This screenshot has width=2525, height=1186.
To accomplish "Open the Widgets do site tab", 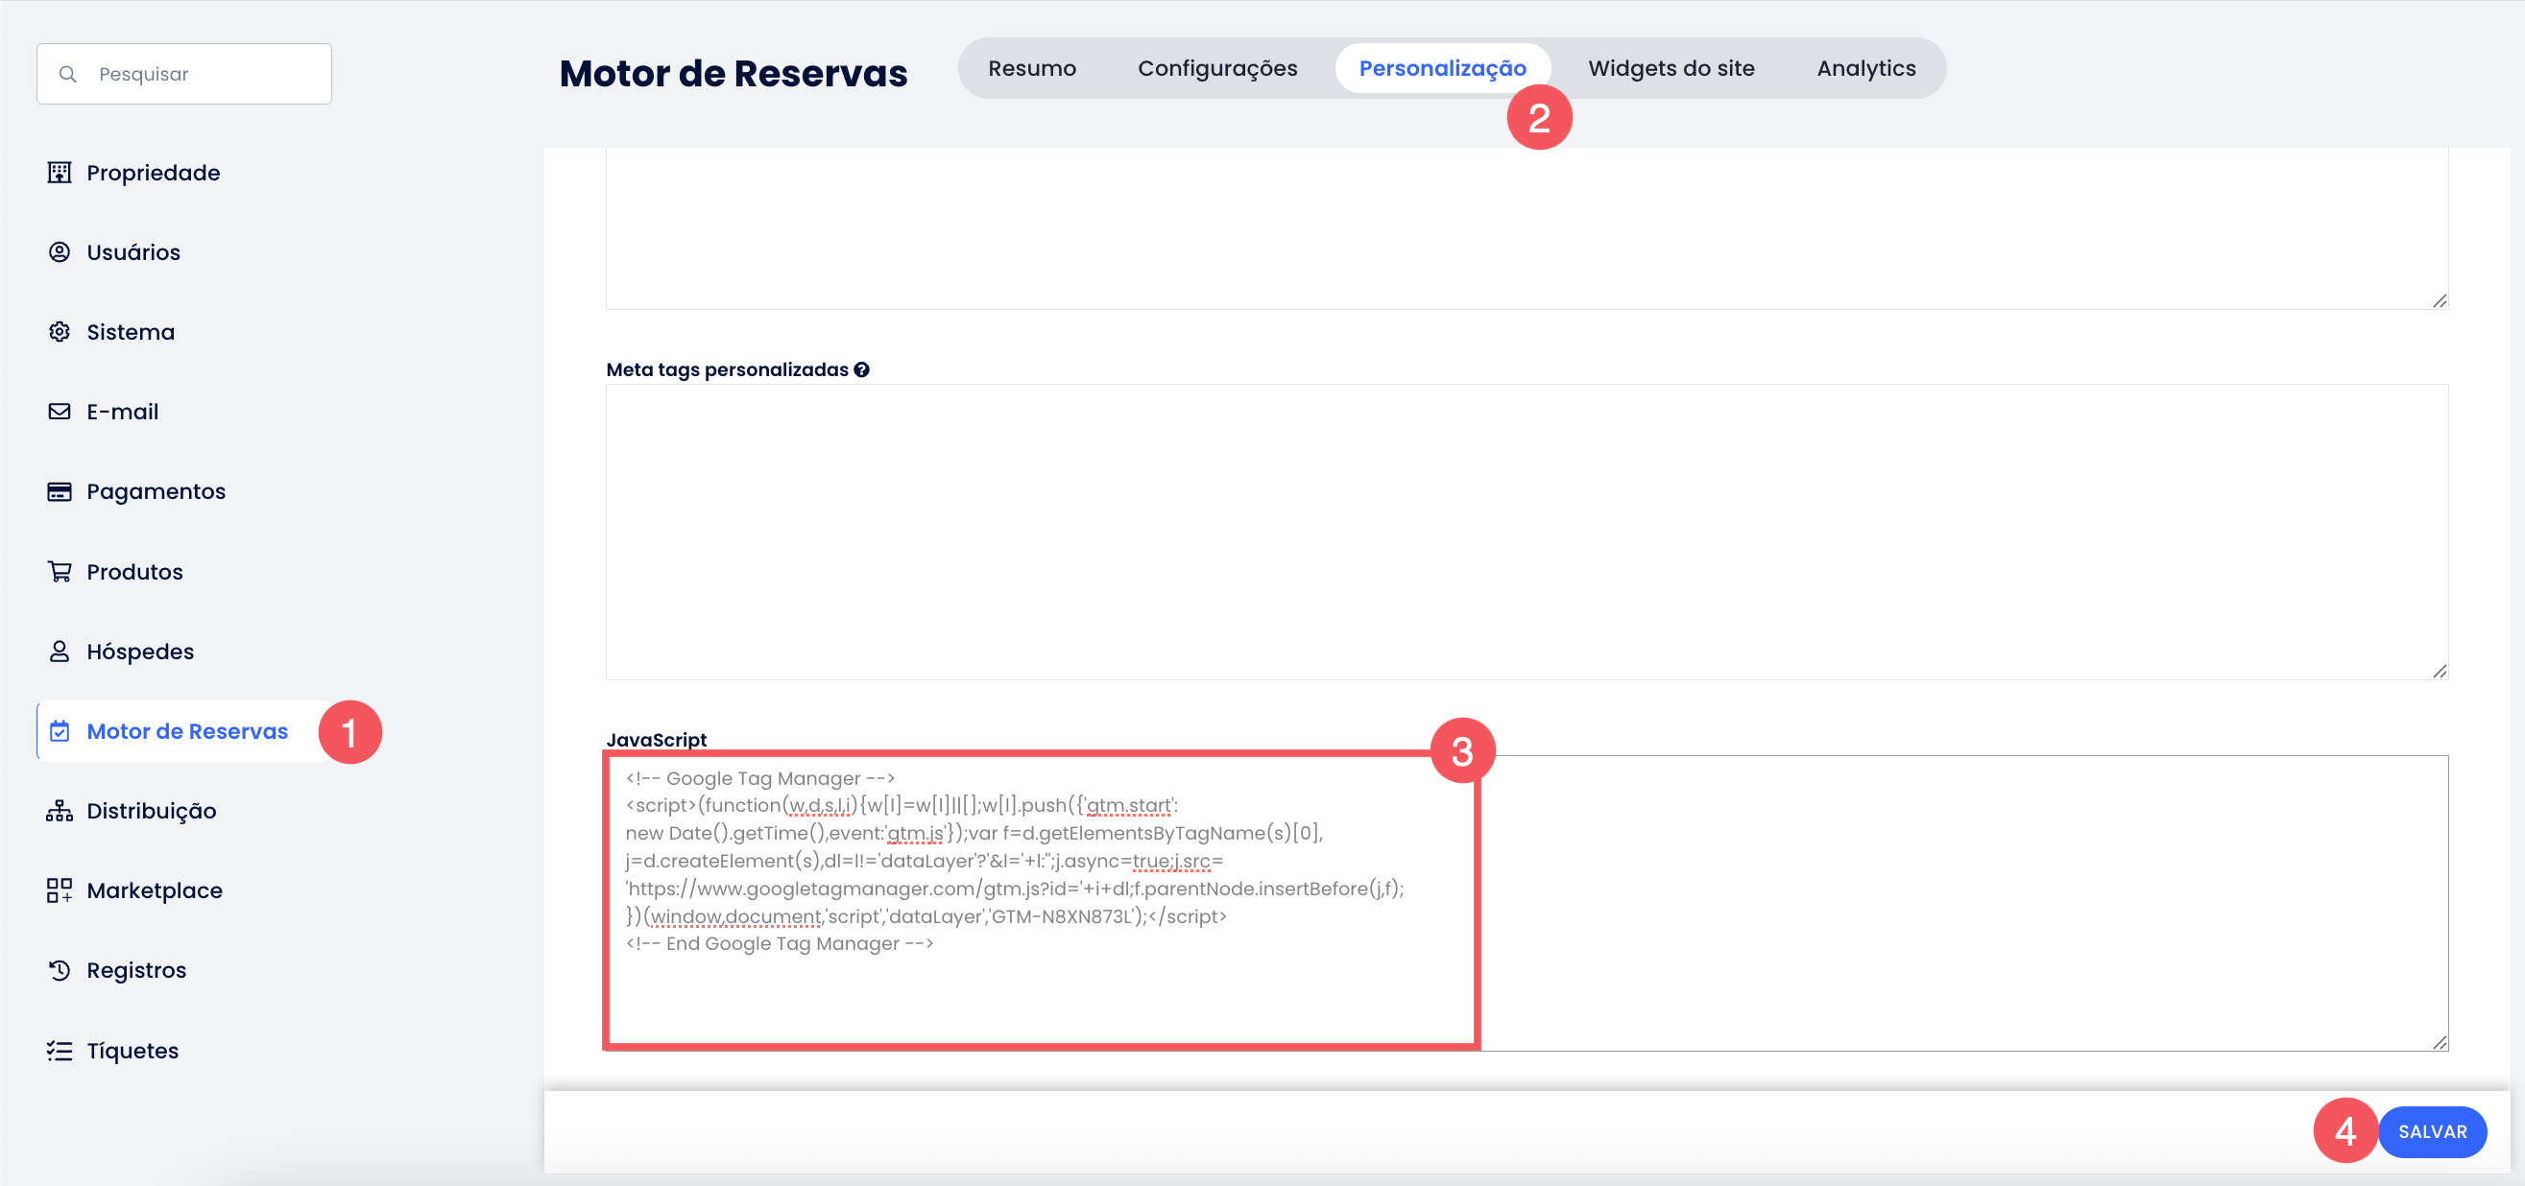I will 1671,68.
